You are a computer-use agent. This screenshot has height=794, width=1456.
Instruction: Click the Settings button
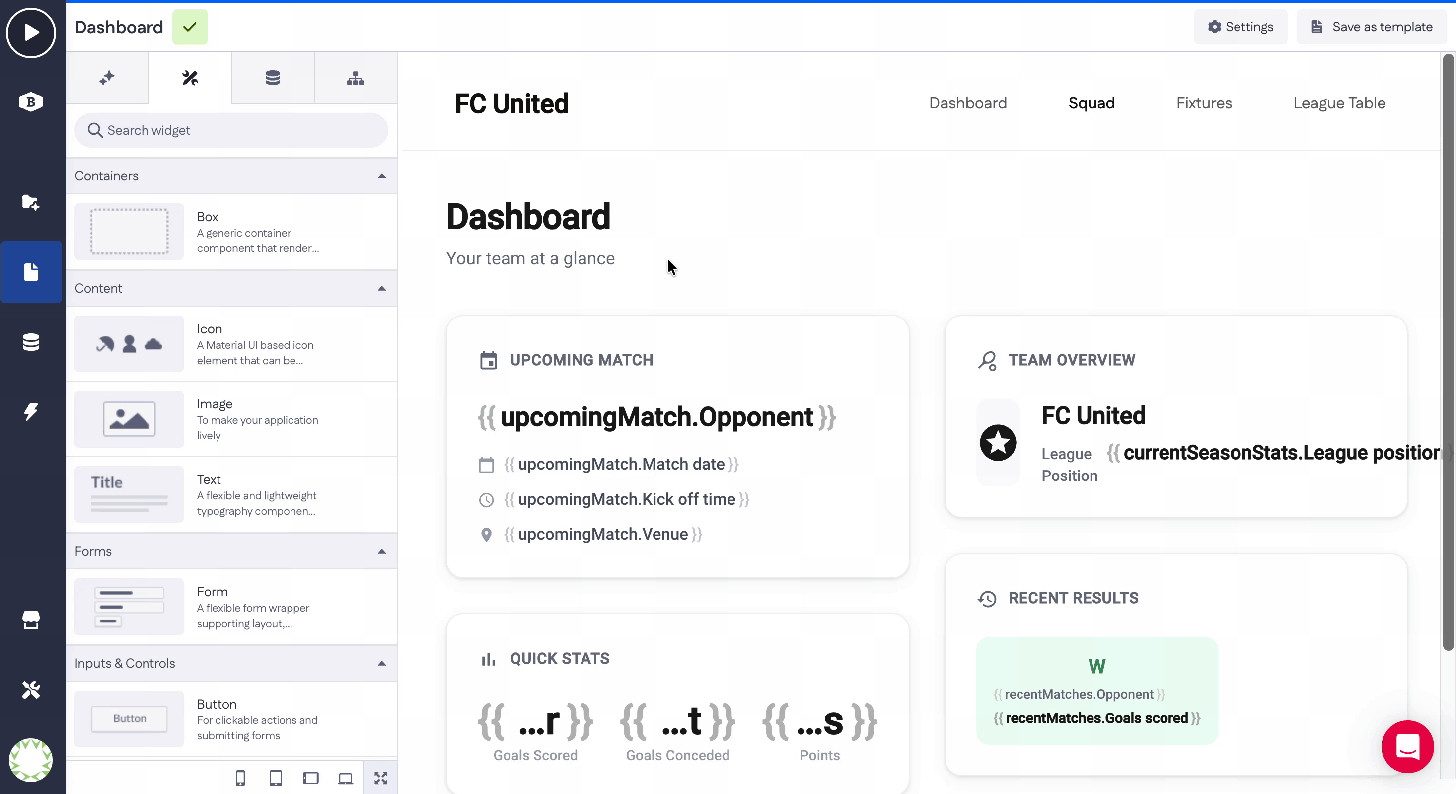[x=1240, y=27]
